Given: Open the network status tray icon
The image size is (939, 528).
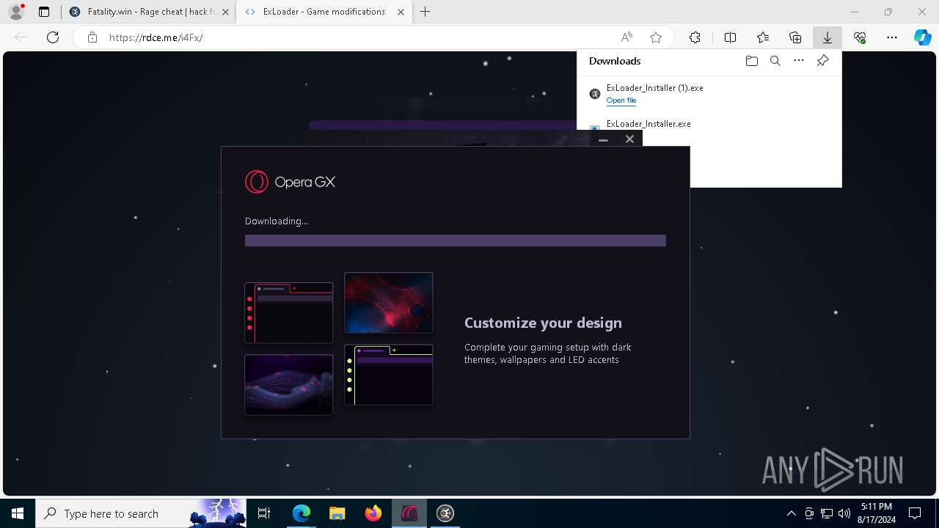Looking at the screenshot, I should tap(827, 513).
